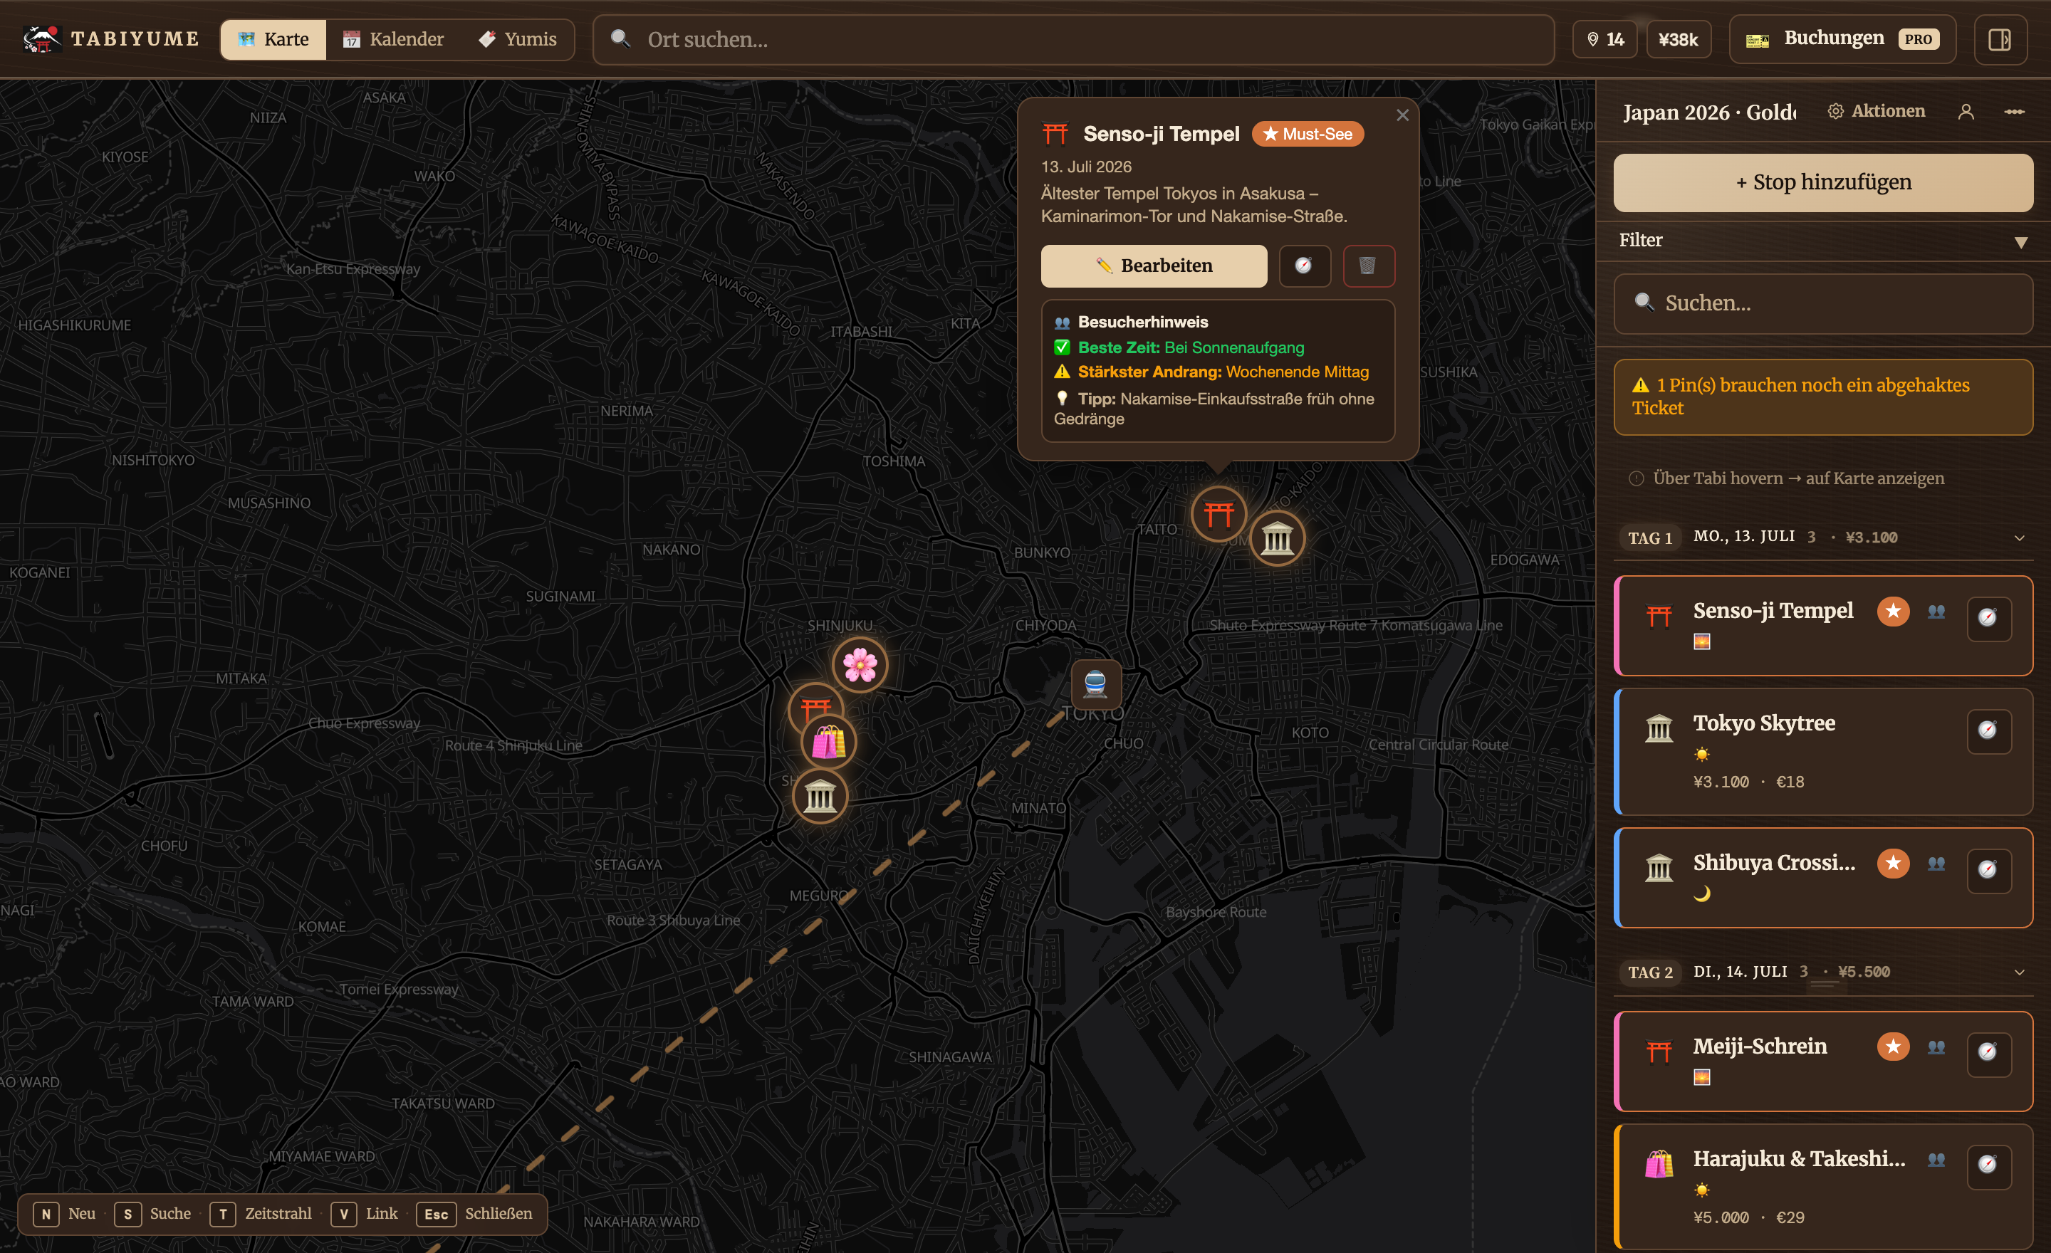Viewport: 2051px width, 1253px height.
Task: Select the torii gate pin near Taito
Action: pyautogui.click(x=1218, y=513)
